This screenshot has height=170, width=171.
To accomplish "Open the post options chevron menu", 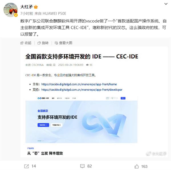I will click(166, 4).
